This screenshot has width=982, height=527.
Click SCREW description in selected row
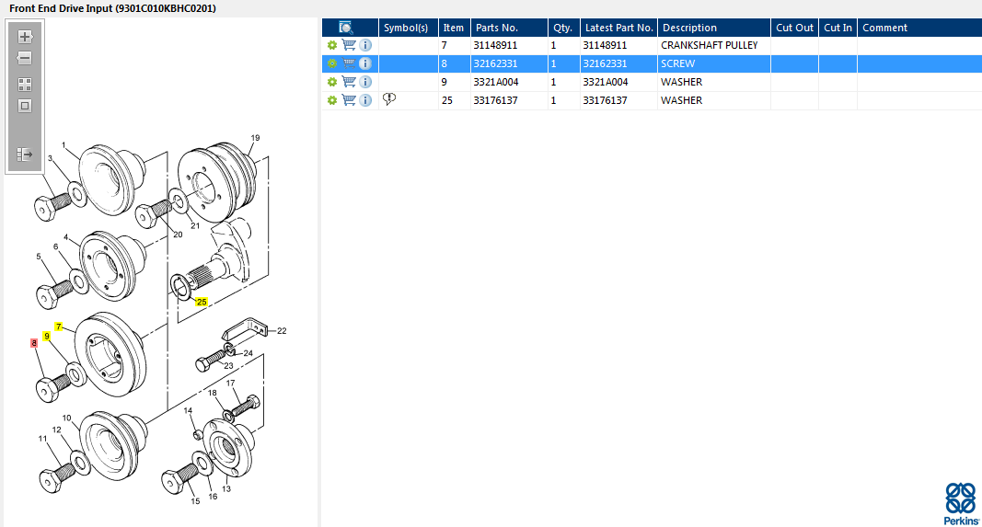(x=677, y=63)
